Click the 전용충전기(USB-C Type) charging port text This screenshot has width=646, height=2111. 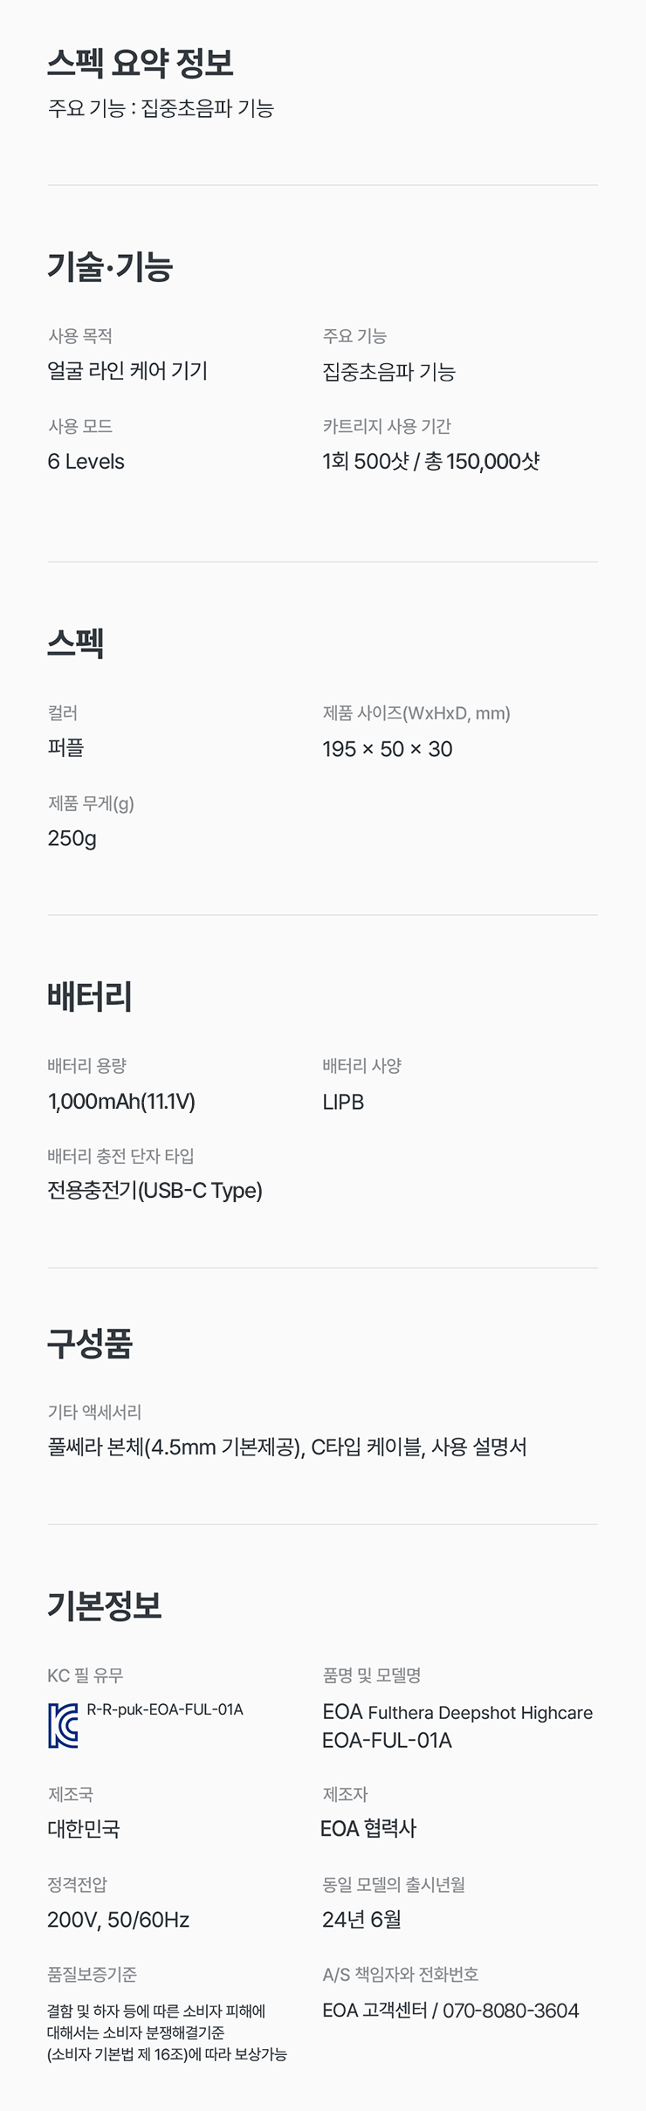(155, 1191)
